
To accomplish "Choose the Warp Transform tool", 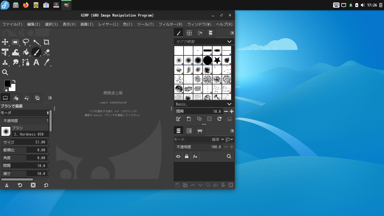I will [15, 52].
